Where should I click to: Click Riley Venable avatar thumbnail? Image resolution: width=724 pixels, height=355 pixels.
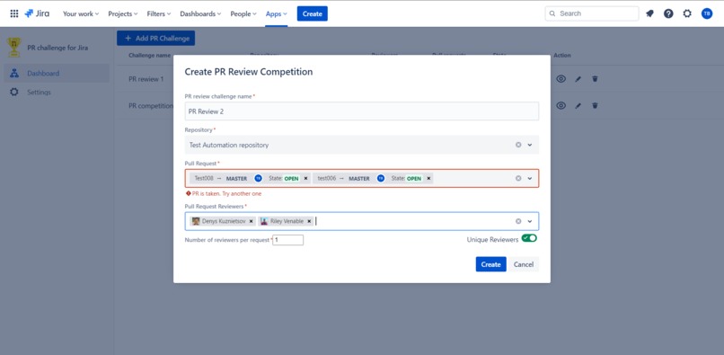coord(264,221)
